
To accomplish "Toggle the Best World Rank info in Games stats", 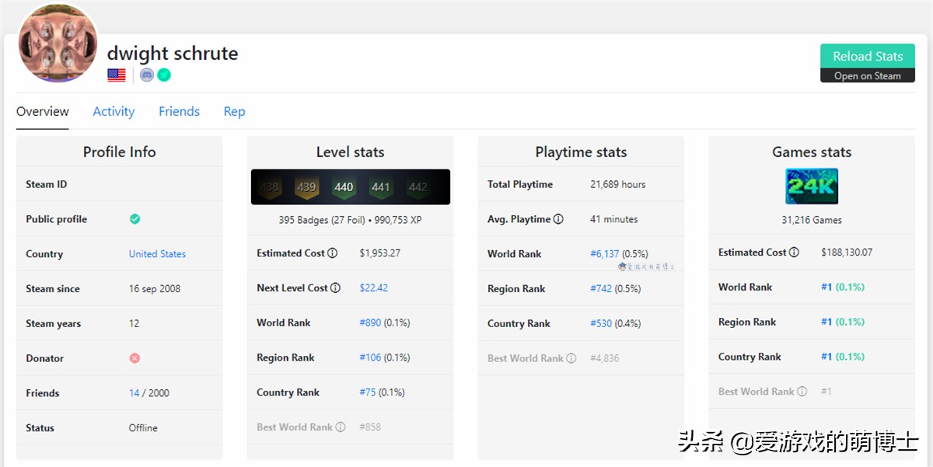I will click(803, 392).
